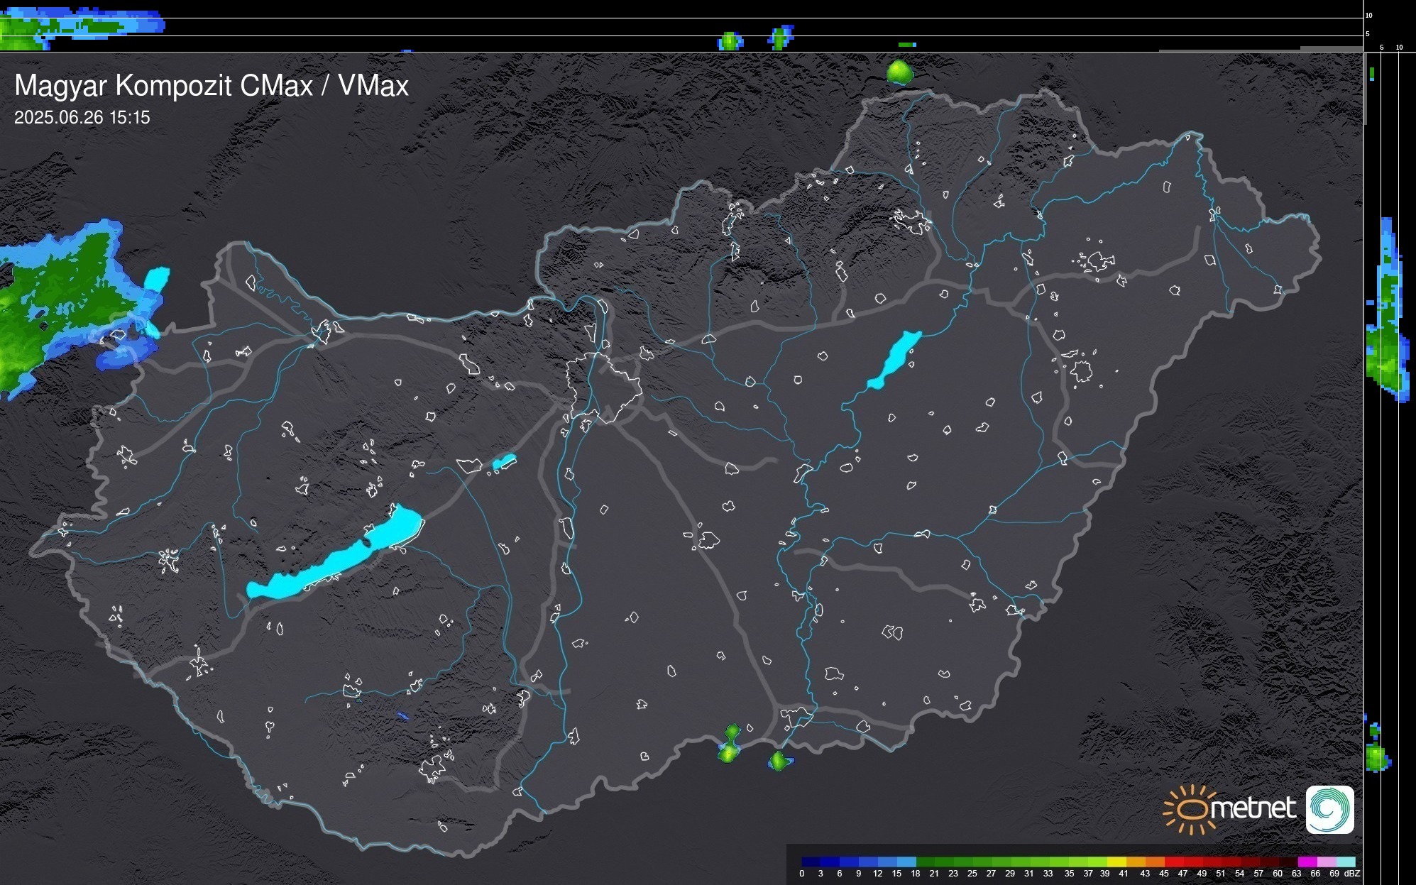Click the metnet wordmark text

tap(1252, 808)
